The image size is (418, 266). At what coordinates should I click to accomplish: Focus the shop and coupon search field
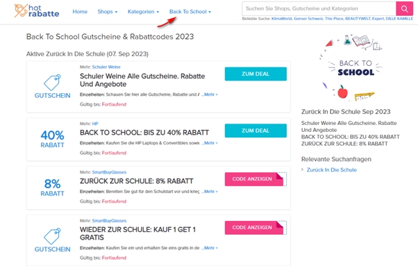(319, 8)
